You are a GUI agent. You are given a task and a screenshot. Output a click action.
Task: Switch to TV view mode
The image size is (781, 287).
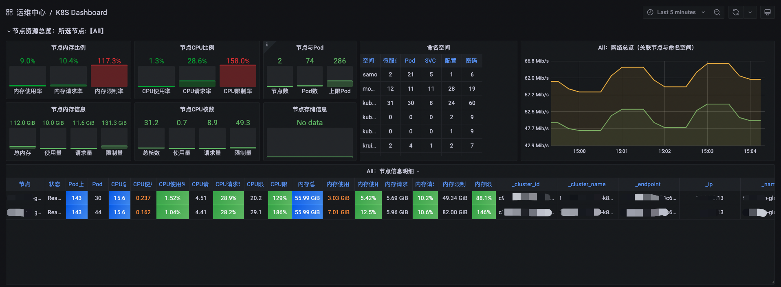[768, 12]
